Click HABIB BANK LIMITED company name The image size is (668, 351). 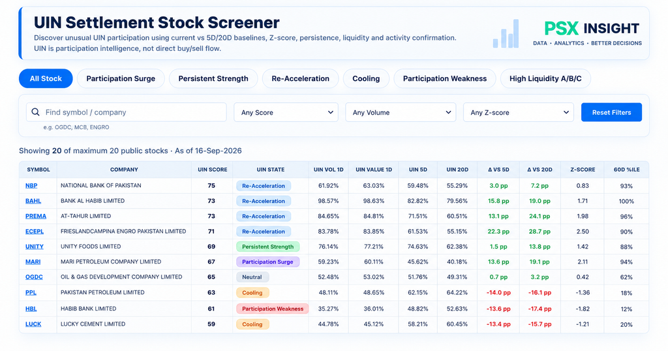tap(88, 309)
